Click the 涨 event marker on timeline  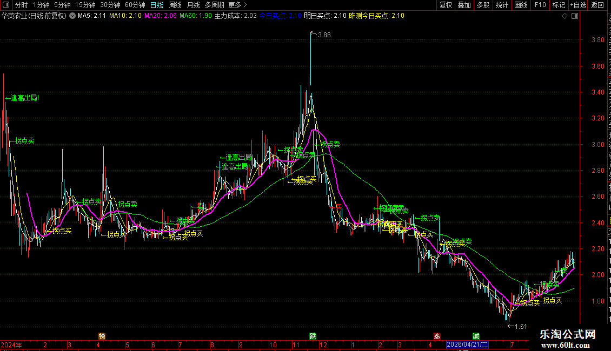point(437,336)
